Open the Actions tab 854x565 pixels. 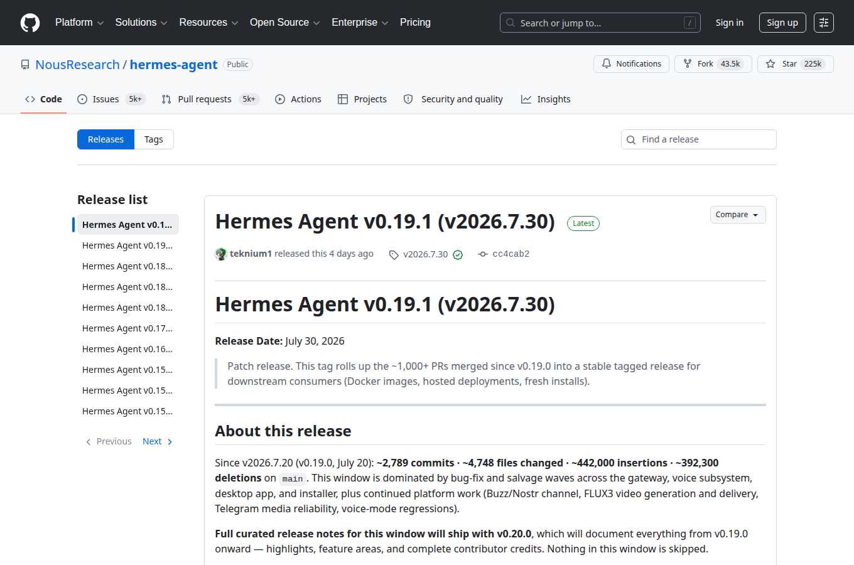tap(298, 99)
